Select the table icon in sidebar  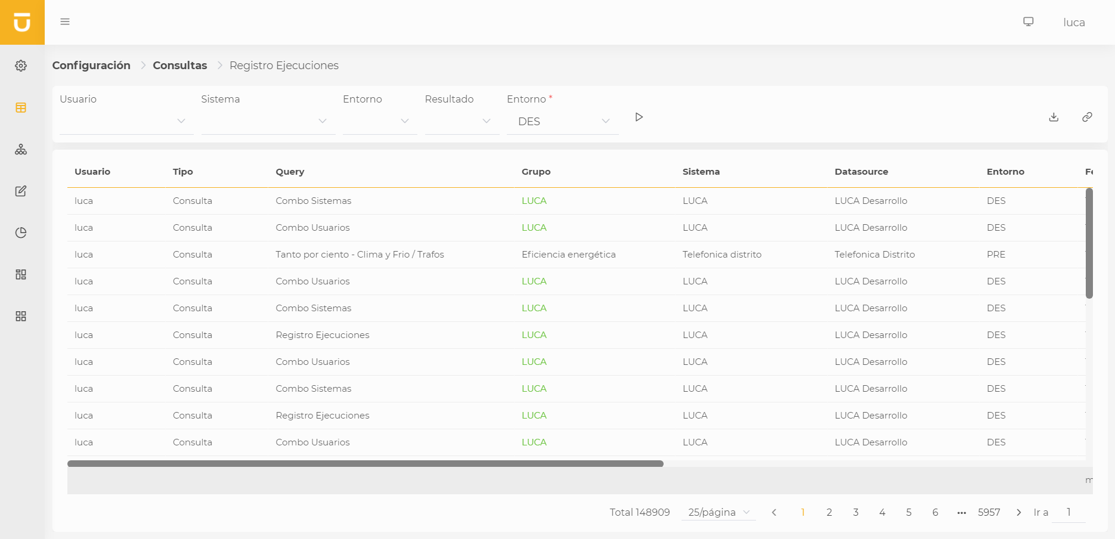tap(21, 107)
